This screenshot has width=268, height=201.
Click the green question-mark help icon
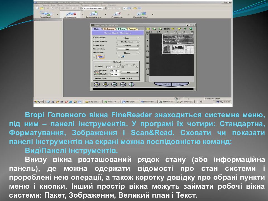(x=185, y=29)
